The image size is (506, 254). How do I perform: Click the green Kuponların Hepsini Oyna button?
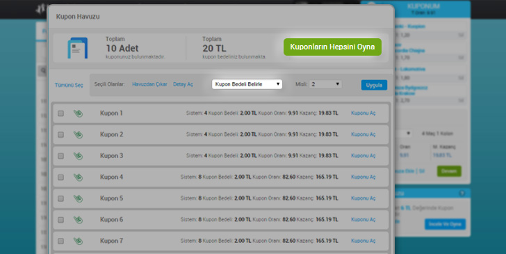[x=332, y=47]
